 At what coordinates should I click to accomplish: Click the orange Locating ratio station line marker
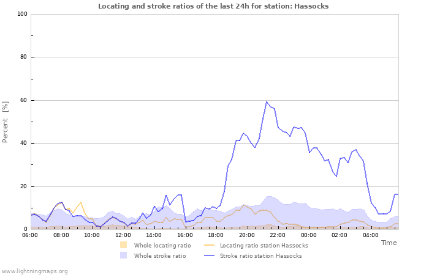[210, 245]
